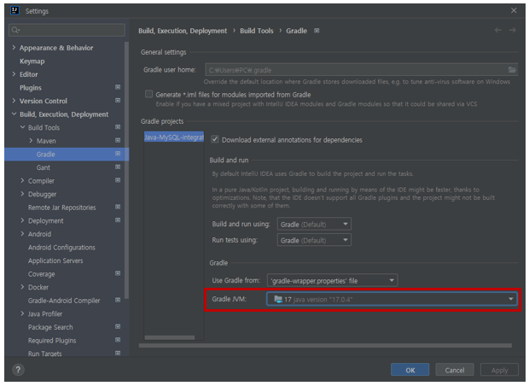Click project-level icon next to Gradle breadcrumb
Viewport: 529px width, 386px height.
(317, 31)
